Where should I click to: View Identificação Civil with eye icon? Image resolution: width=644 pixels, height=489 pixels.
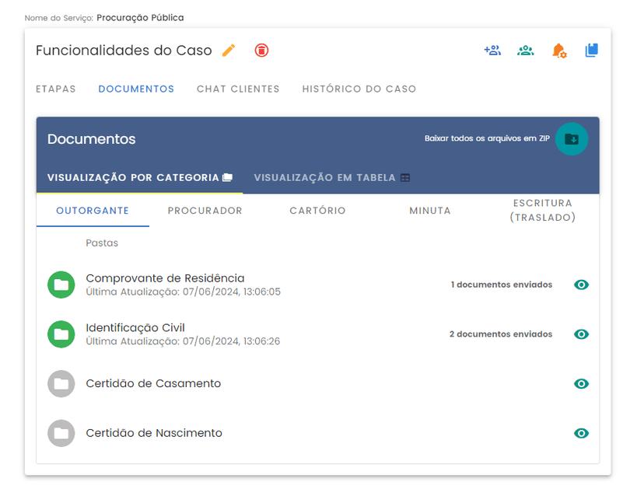(581, 334)
